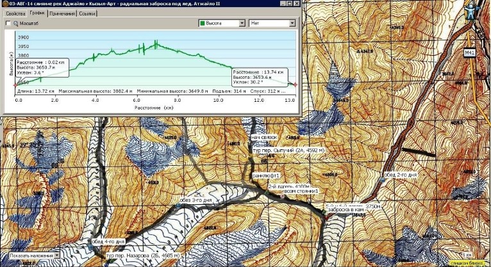Click the yellow слишком близко status label
Image resolution: width=491 pixels, height=267 pixels.
[x=469, y=264]
